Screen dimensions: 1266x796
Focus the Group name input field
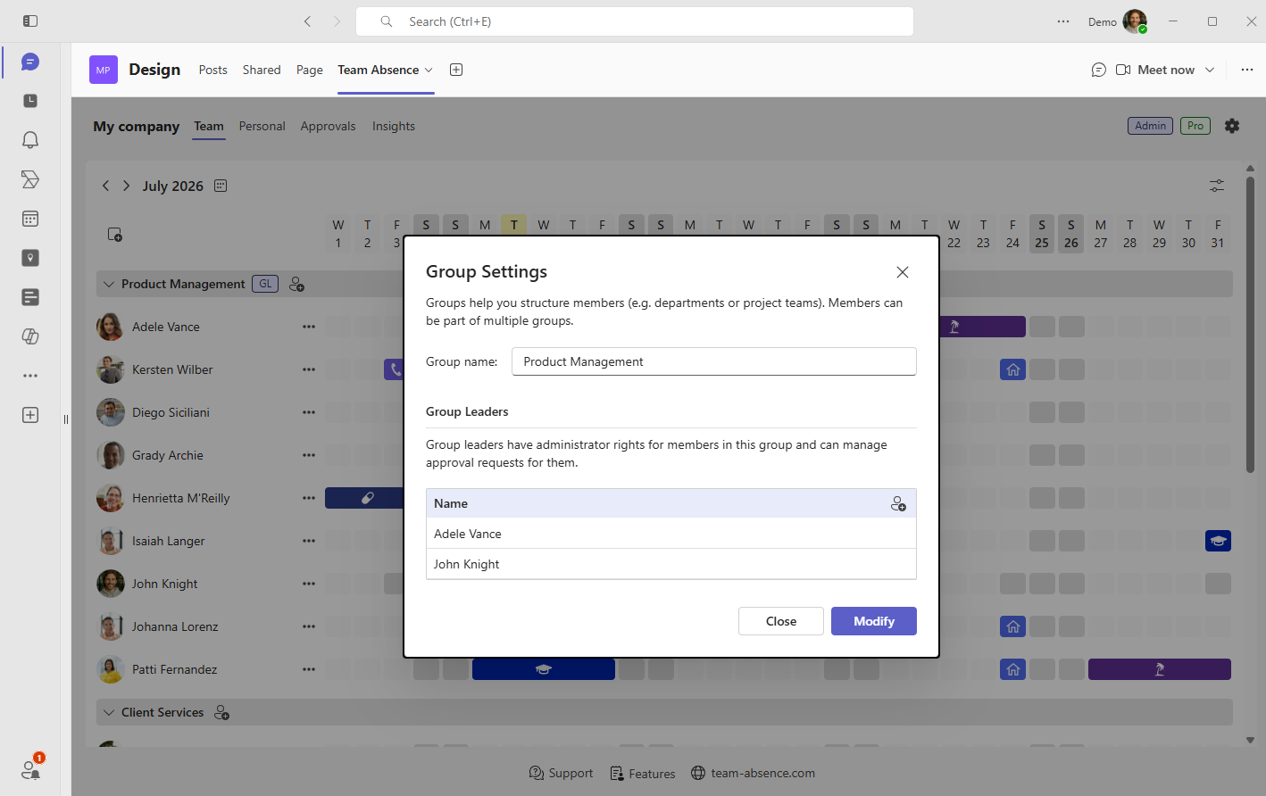pyautogui.click(x=714, y=361)
